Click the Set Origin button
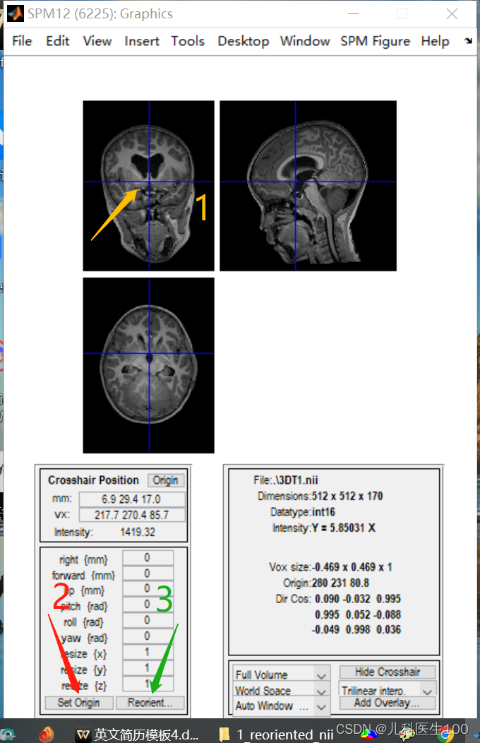The image size is (480, 743). tap(79, 702)
